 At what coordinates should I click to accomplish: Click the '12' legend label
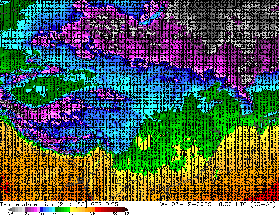point(71,213)
